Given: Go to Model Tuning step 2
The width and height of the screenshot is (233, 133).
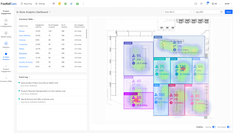Looking at the screenshot, I should click(x=6, y=33).
